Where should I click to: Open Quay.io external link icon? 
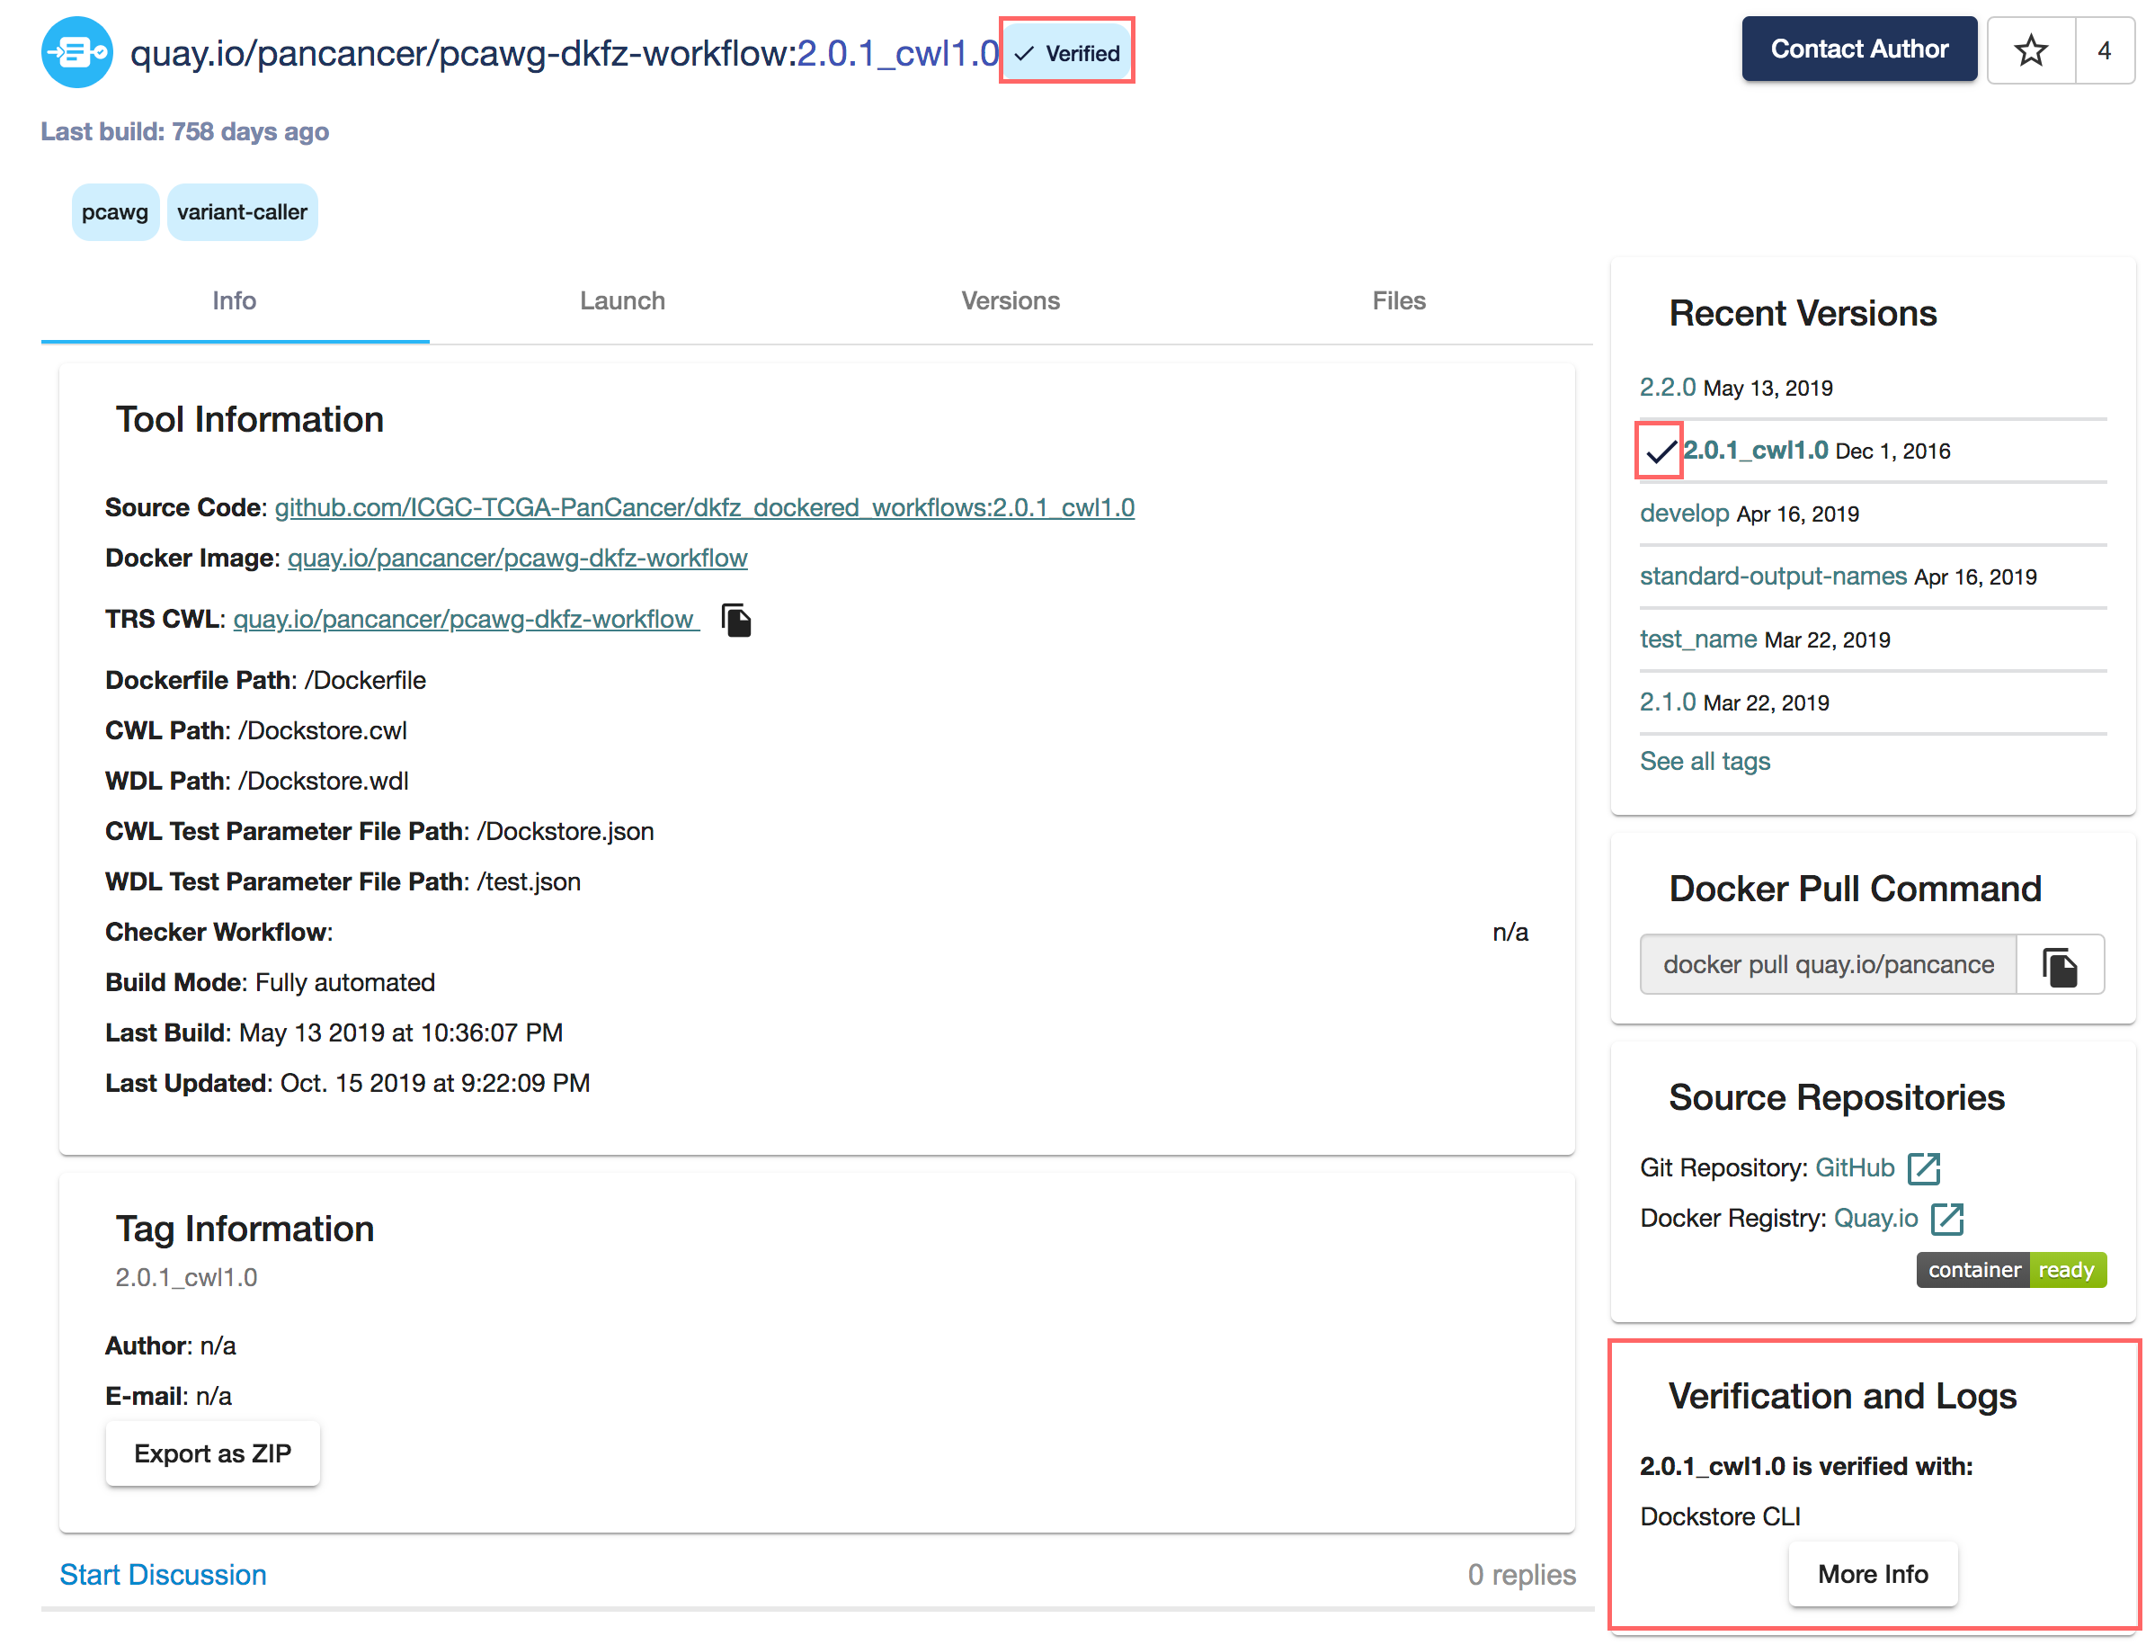(1946, 1218)
